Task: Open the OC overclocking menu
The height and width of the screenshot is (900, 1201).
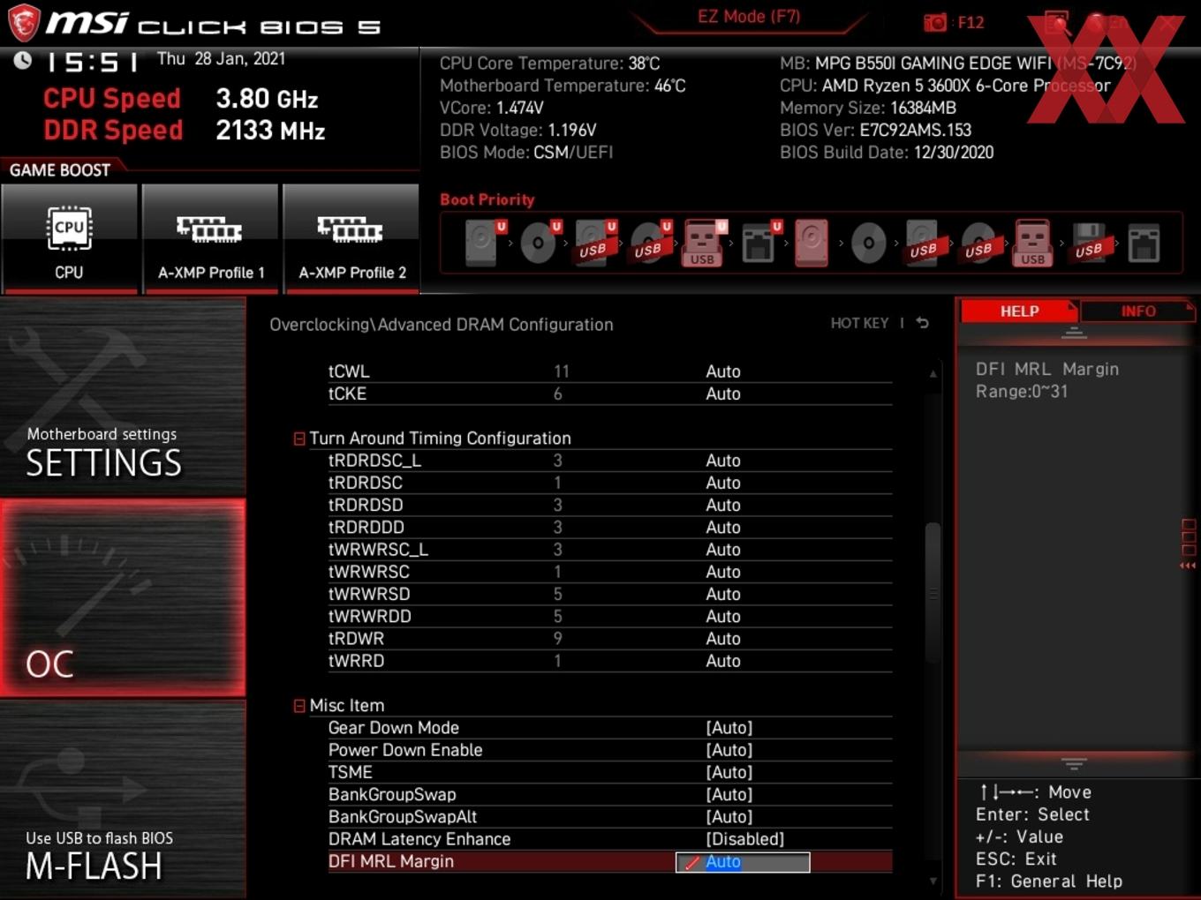Action: point(123,598)
